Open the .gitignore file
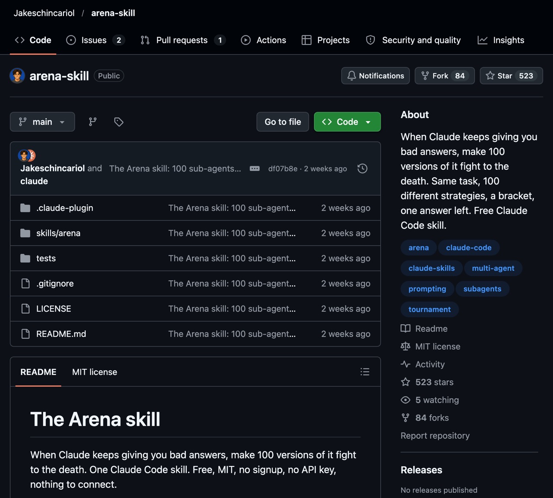 (55, 284)
